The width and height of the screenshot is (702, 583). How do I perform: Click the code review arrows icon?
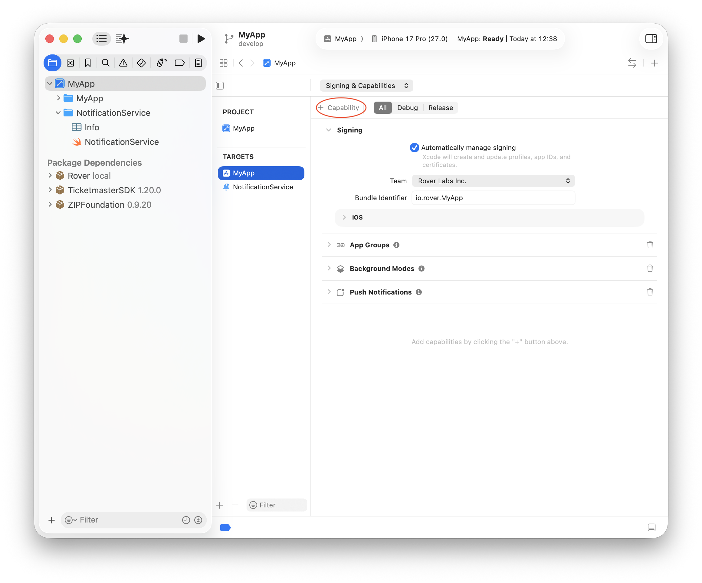click(632, 63)
